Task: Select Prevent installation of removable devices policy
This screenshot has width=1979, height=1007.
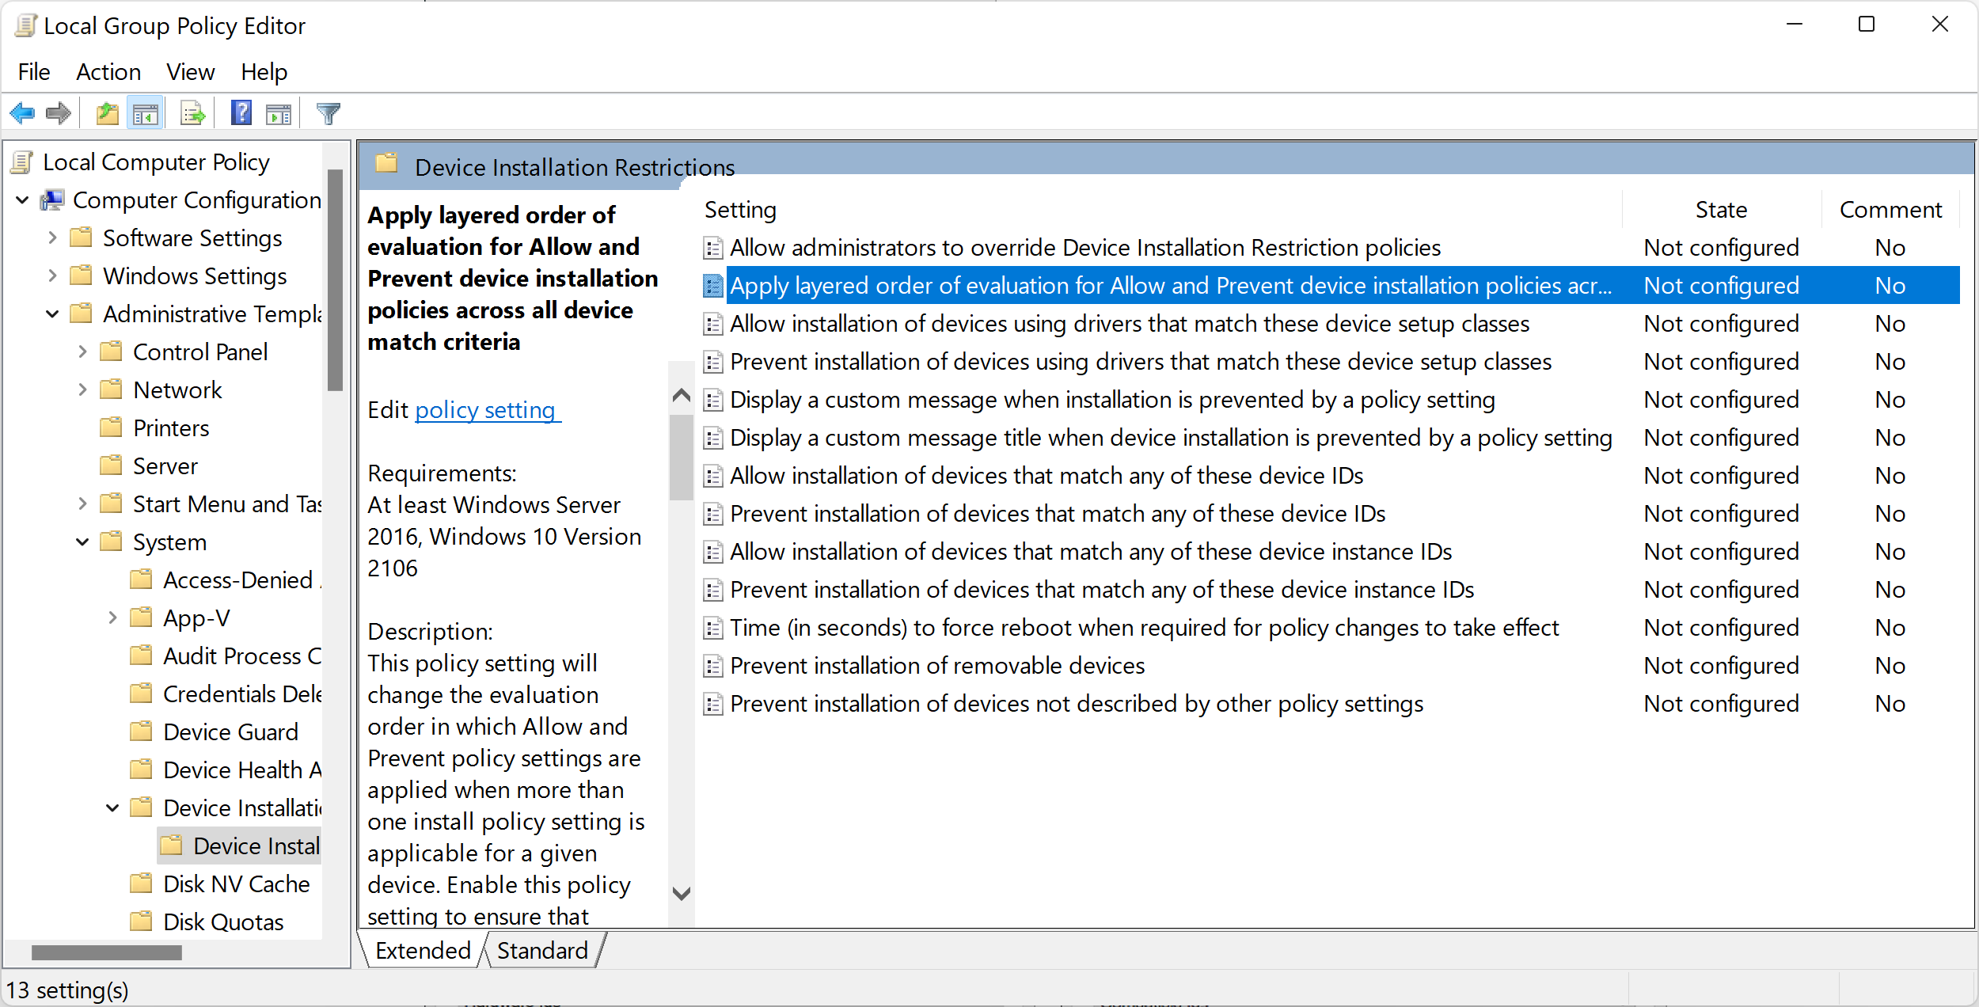Action: click(x=936, y=665)
